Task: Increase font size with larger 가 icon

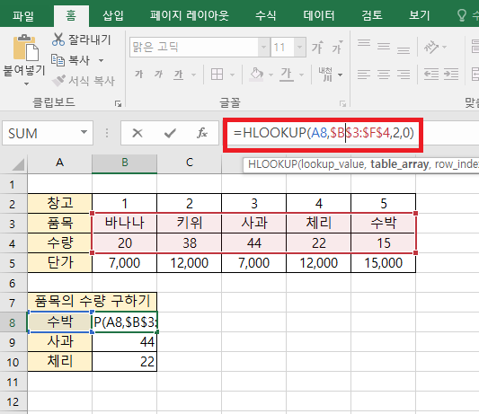Action: click(x=318, y=48)
